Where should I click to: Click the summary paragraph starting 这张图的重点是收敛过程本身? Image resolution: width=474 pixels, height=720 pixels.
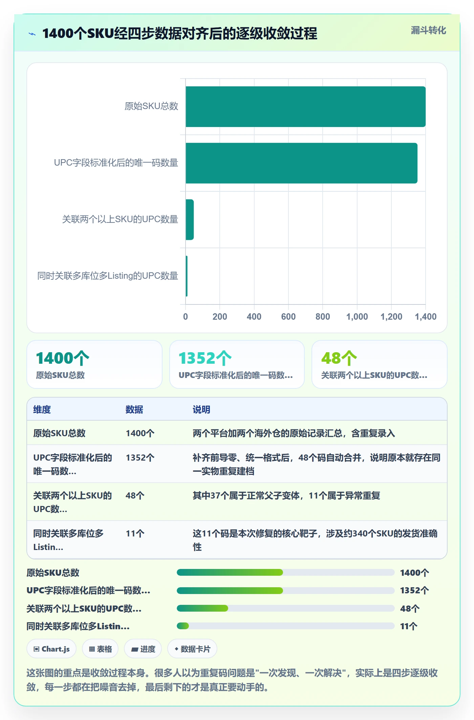coord(232,680)
